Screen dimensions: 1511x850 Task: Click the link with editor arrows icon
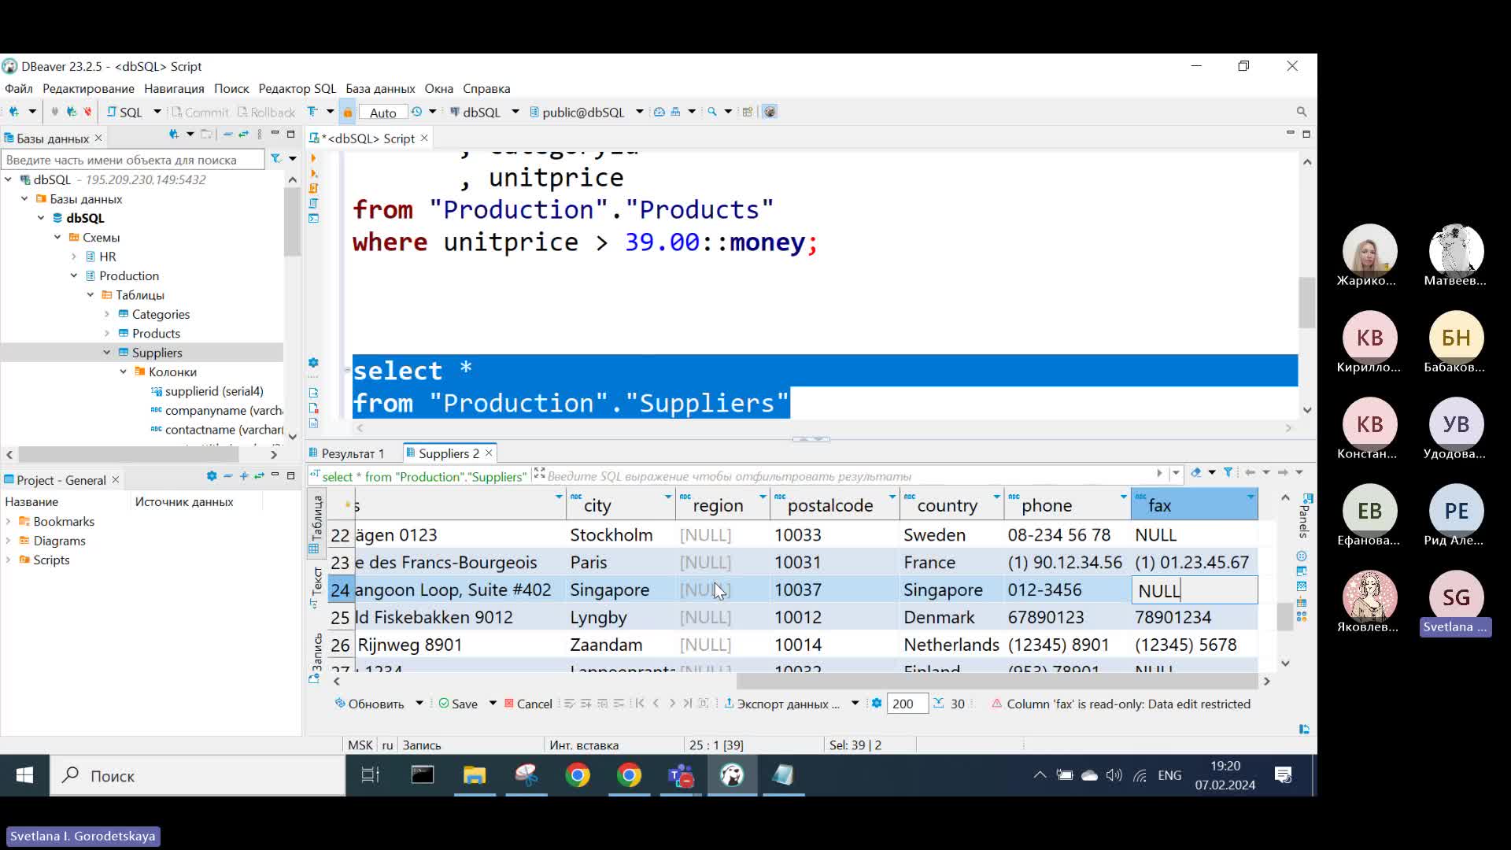243,135
